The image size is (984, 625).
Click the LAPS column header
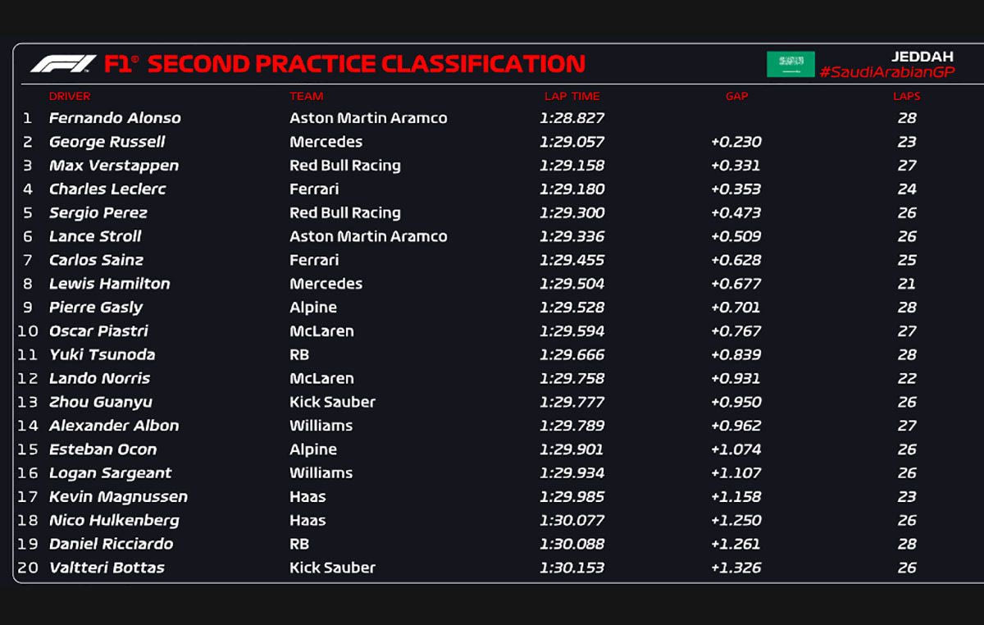pyautogui.click(x=906, y=96)
